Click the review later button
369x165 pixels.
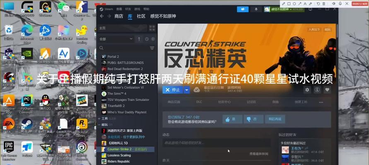coord(275,119)
